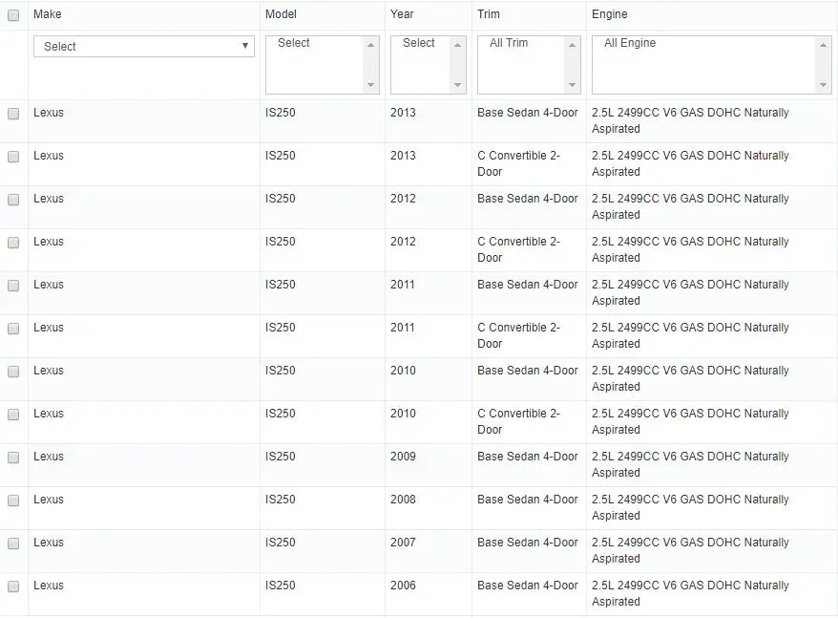Click the Engine column header
The image size is (838, 618).
(x=610, y=14)
